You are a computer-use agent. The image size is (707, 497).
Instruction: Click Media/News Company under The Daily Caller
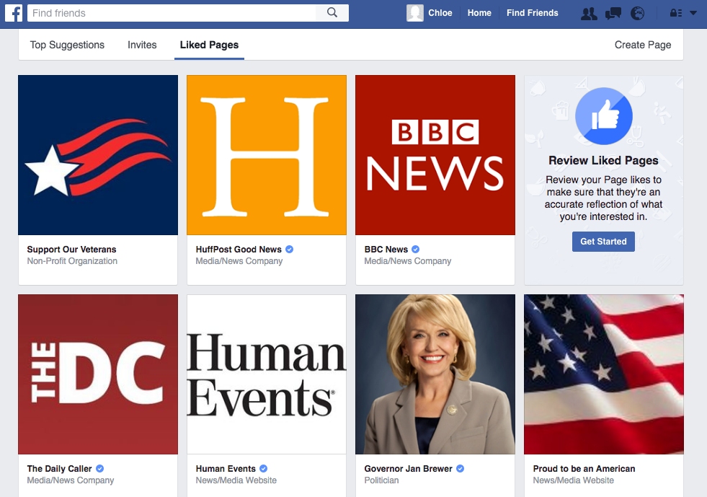71,480
